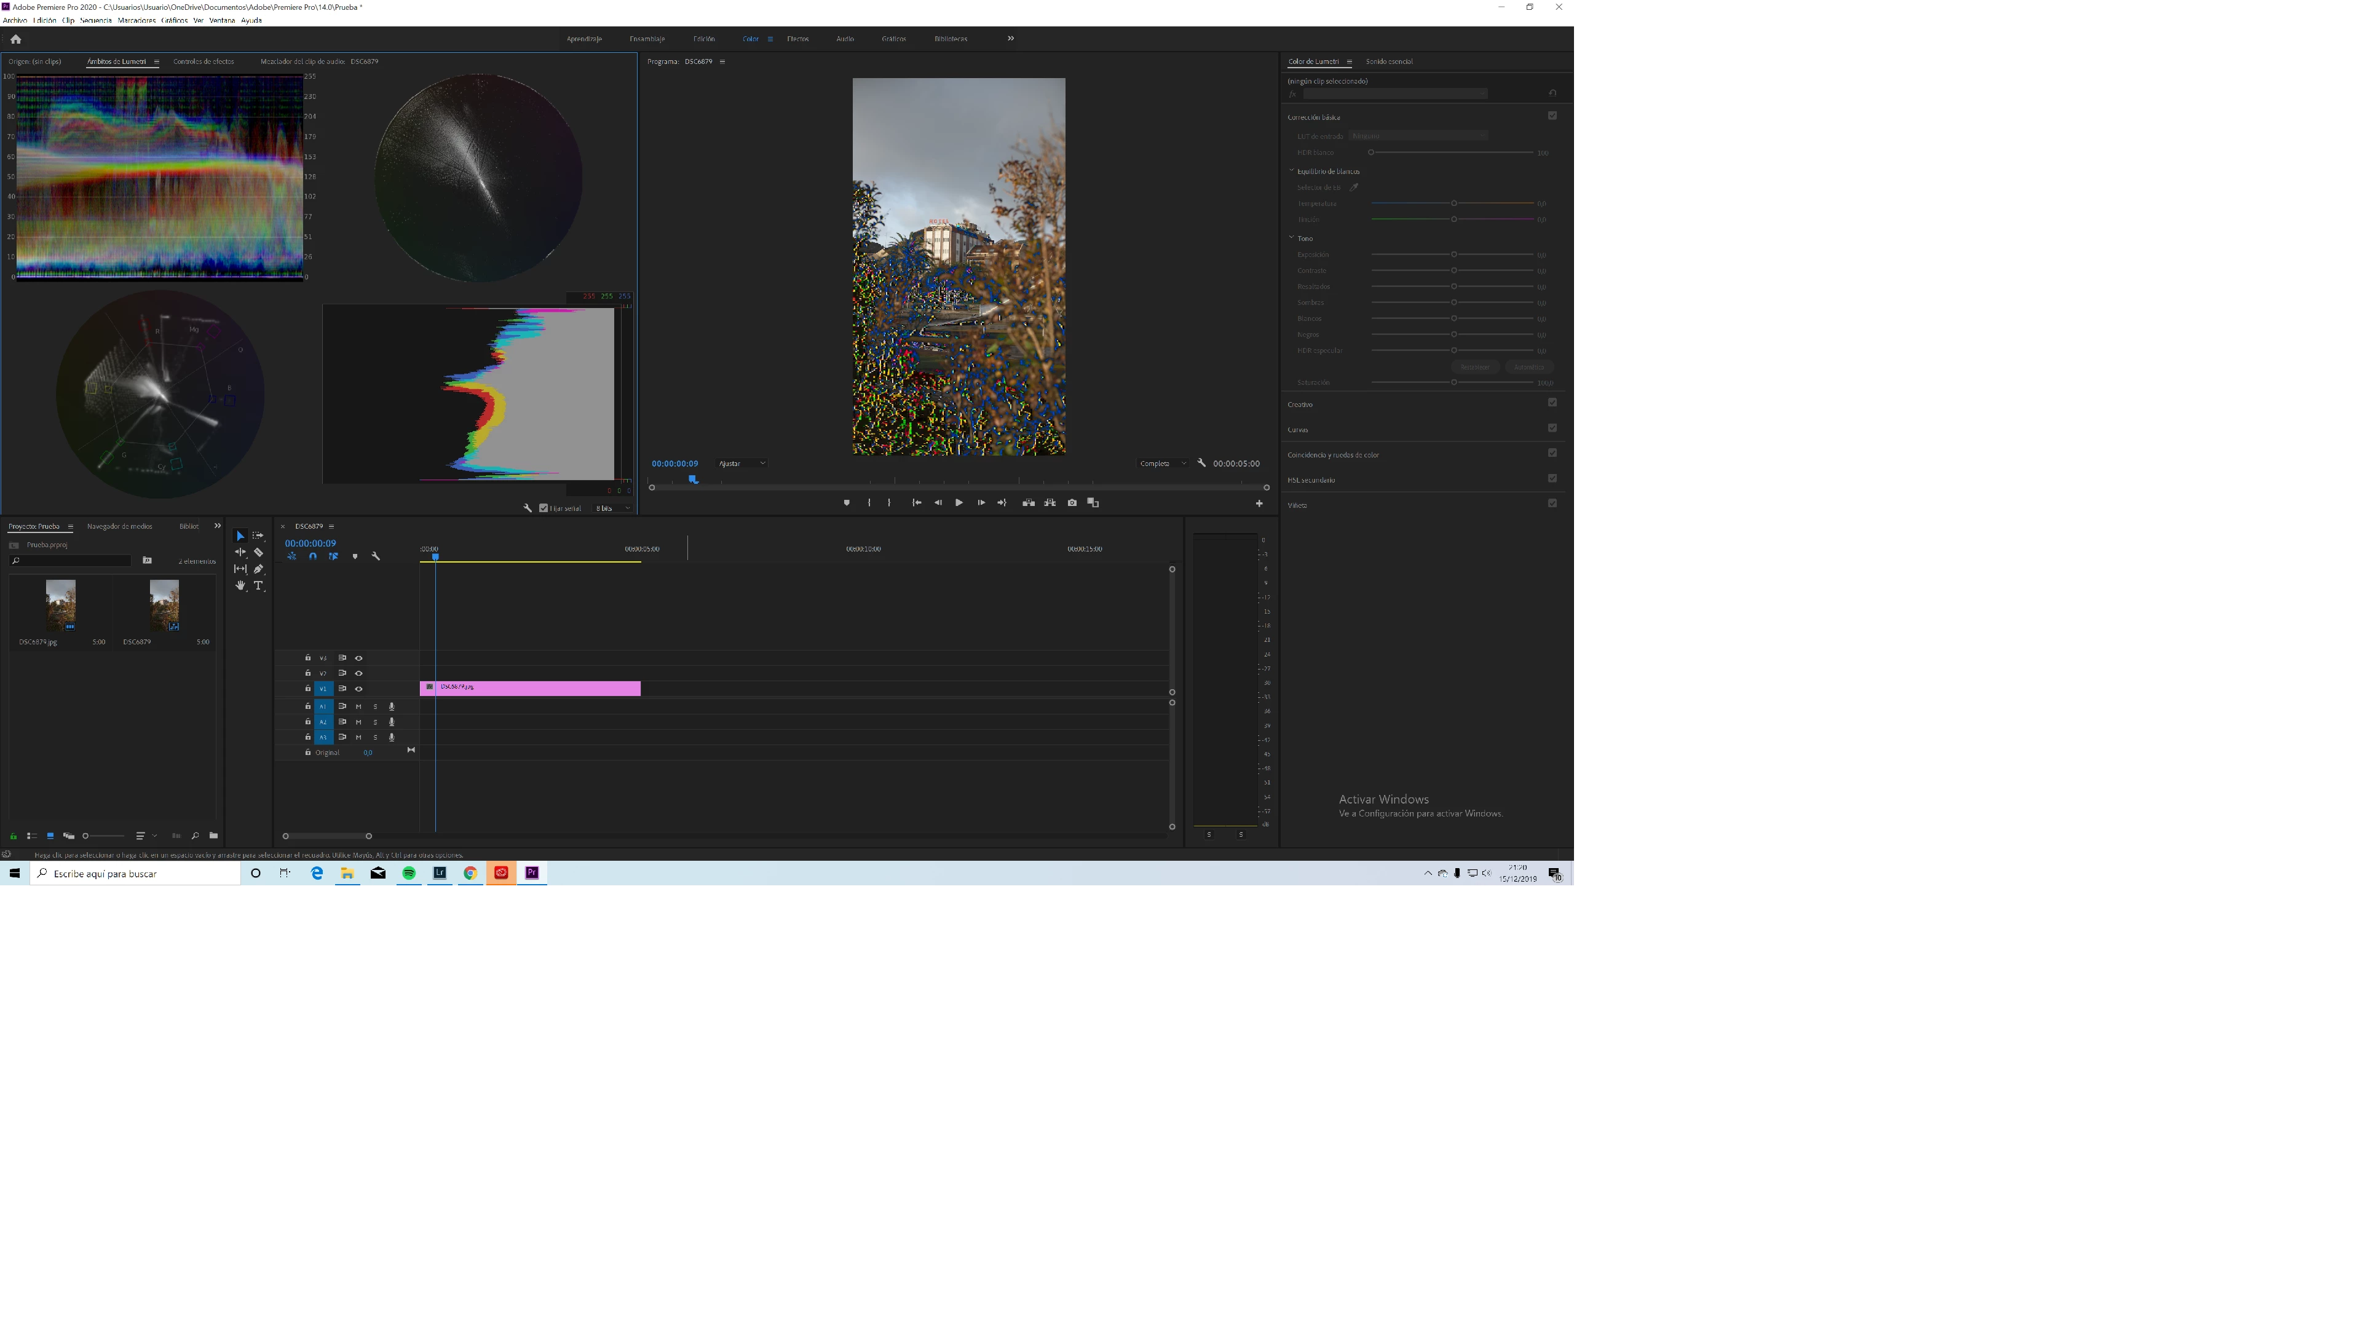Switch to the Efectos workspace
The image size is (2361, 1328).
pyautogui.click(x=797, y=39)
